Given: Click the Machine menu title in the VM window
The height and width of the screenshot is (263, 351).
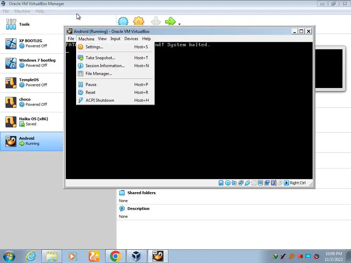Looking at the screenshot, I should [86, 39].
